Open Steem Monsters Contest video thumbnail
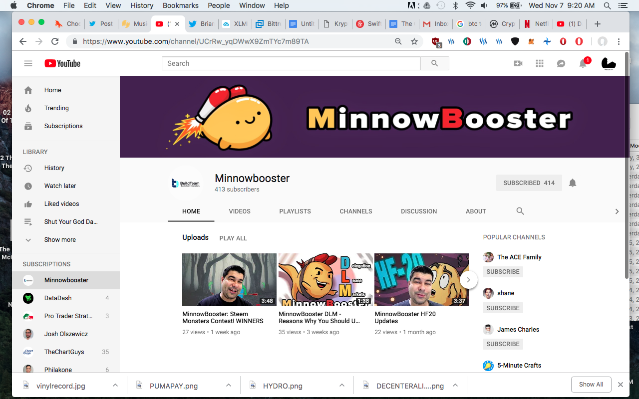639x399 pixels. point(229,280)
